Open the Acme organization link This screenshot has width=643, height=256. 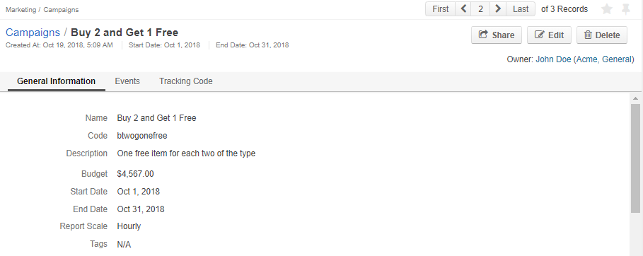(x=587, y=59)
